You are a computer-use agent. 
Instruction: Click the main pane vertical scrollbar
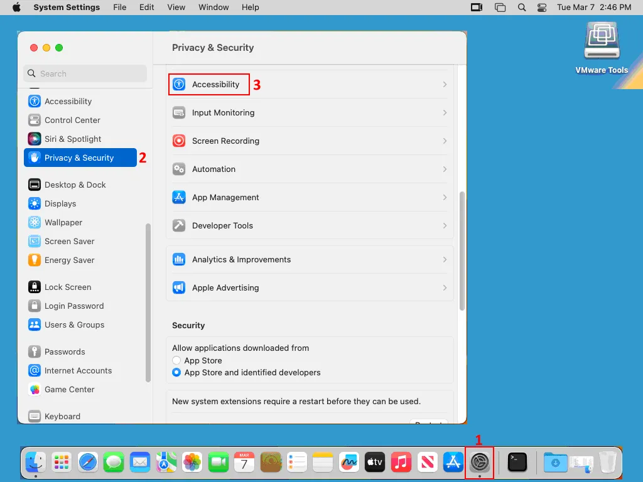[463, 251]
